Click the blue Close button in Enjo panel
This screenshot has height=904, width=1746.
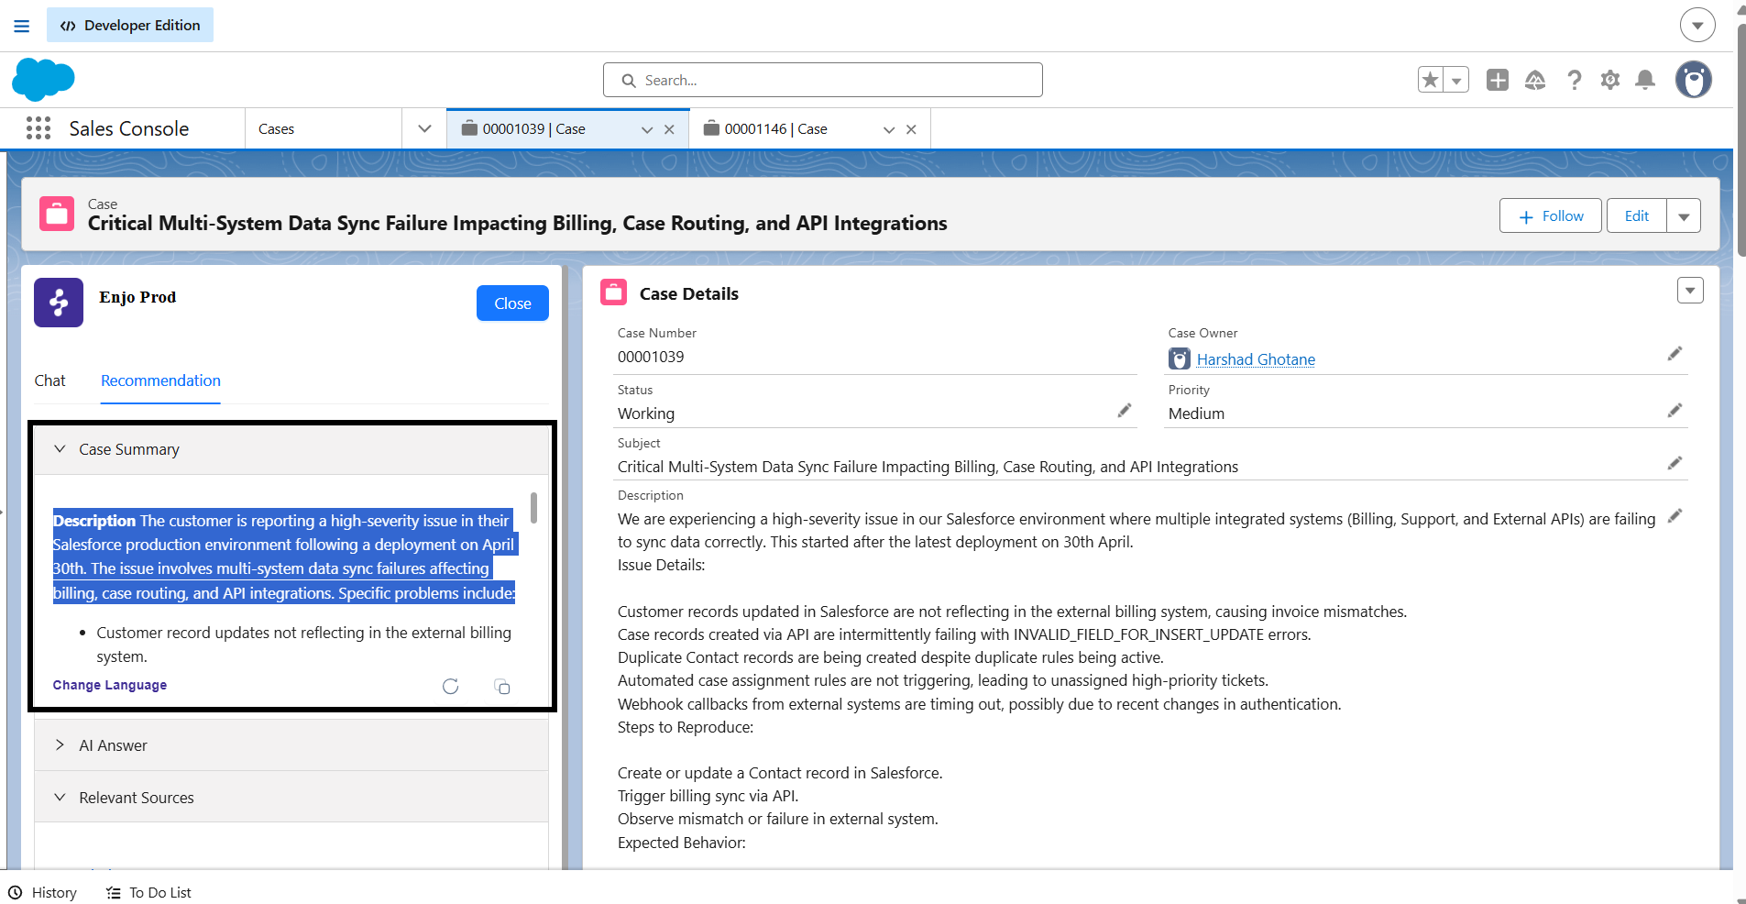click(x=512, y=303)
